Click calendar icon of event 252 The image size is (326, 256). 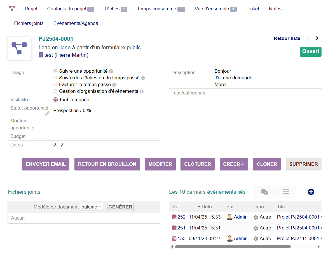point(174,217)
